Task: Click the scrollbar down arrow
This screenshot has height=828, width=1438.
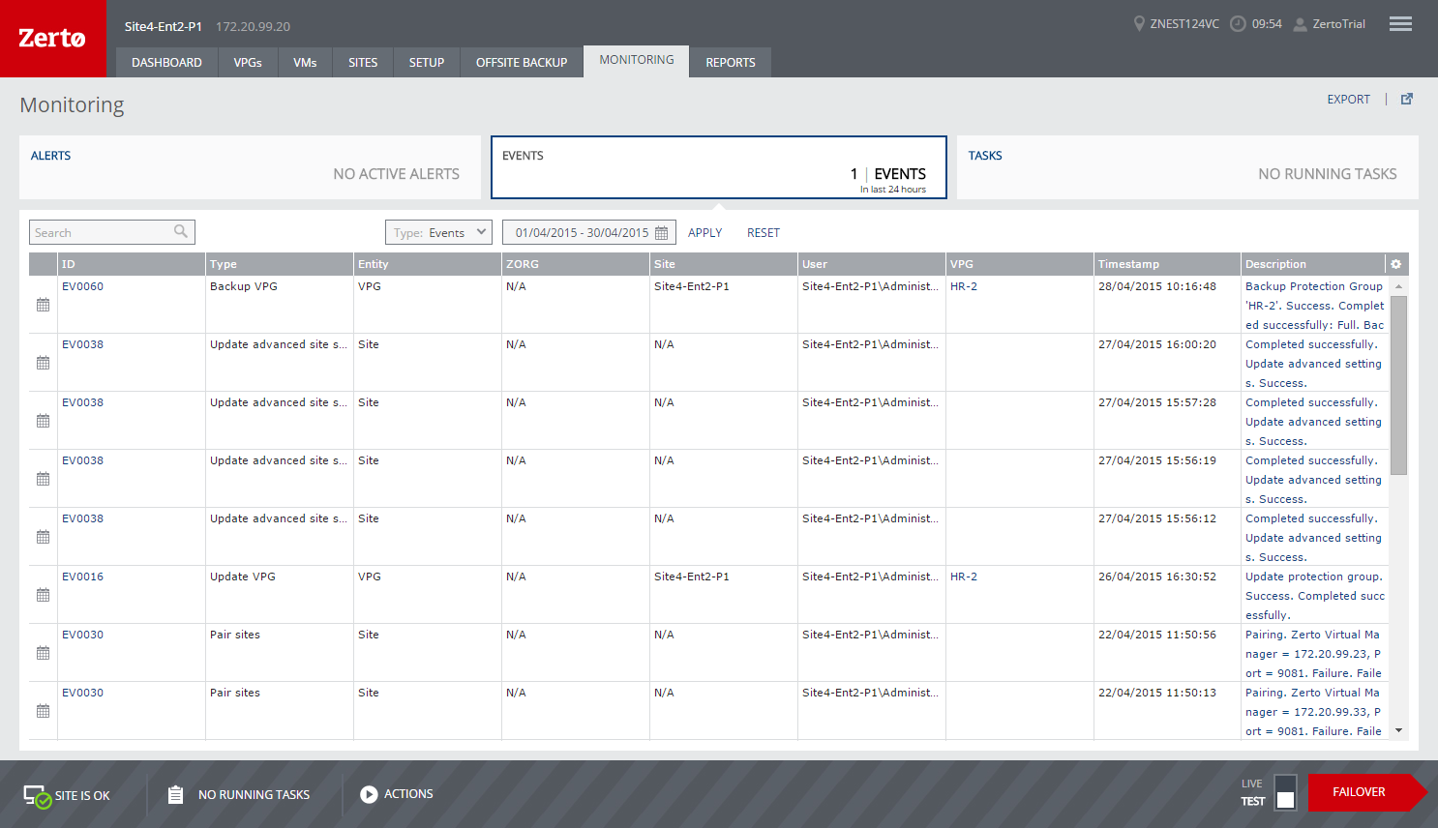Action: click(x=1398, y=731)
